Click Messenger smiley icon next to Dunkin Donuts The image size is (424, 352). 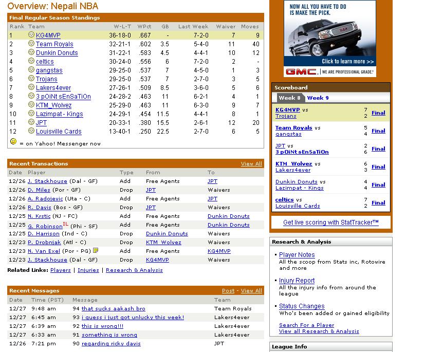(31, 52)
